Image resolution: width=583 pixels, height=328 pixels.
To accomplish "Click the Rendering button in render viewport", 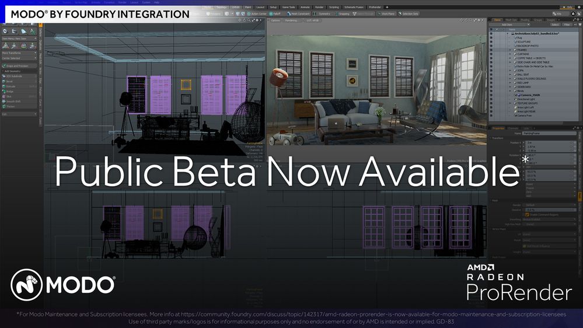I will (x=292, y=20).
